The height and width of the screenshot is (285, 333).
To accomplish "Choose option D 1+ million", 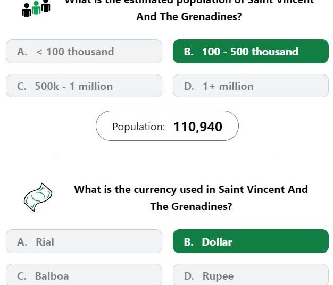I will [x=251, y=86].
